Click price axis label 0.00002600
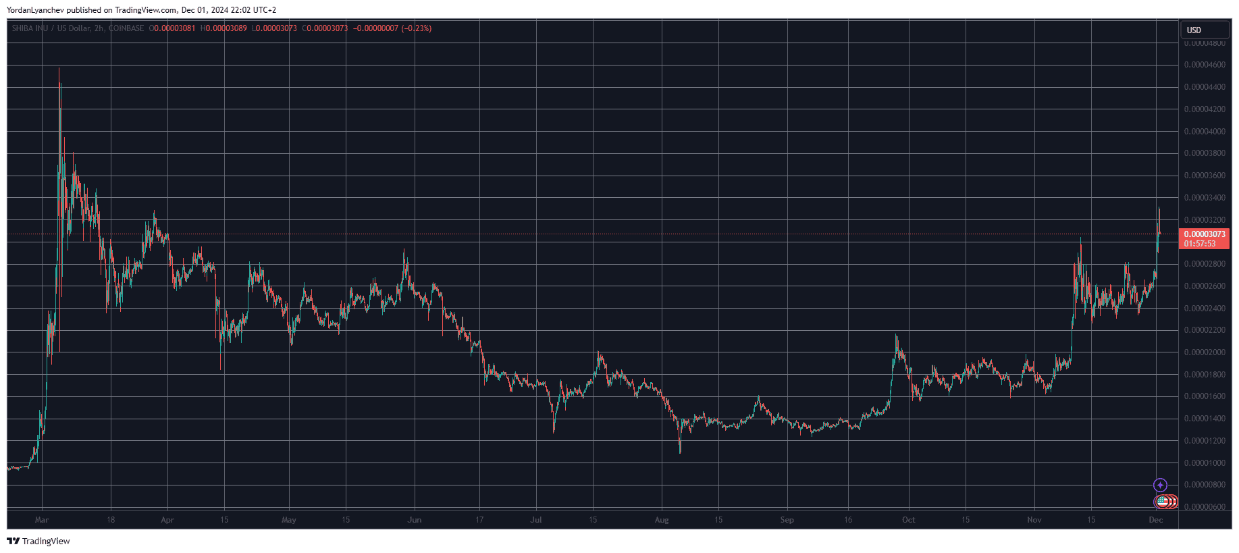The image size is (1239, 553). click(1205, 286)
